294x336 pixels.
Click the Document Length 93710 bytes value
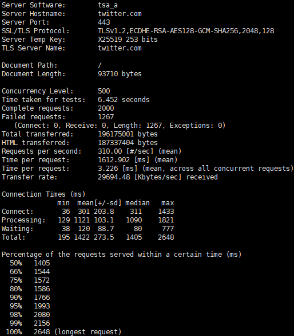click(x=120, y=74)
